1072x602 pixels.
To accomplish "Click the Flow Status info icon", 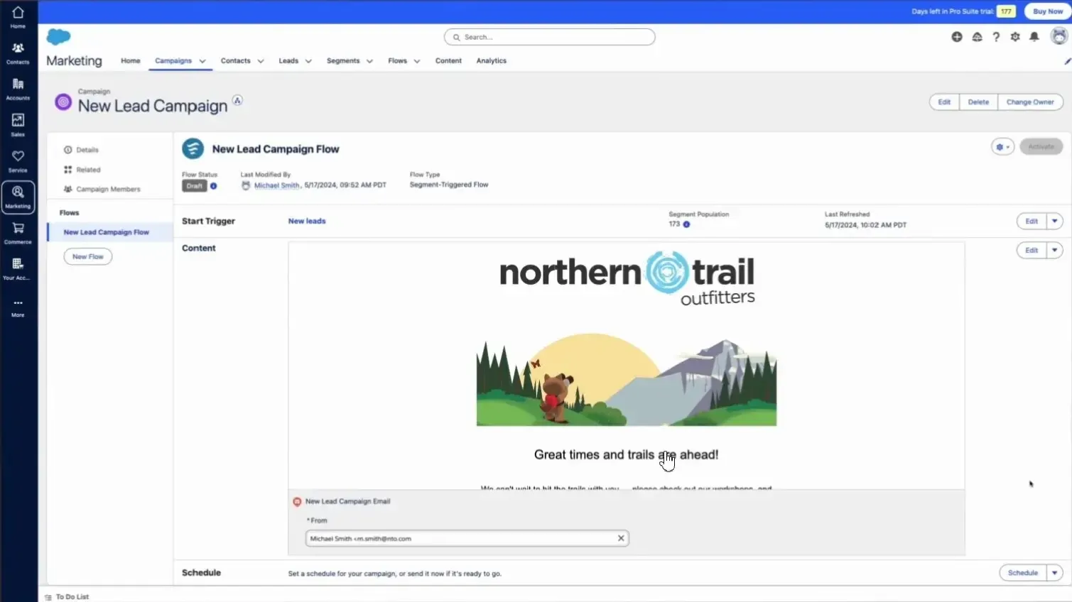I will pos(213,186).
